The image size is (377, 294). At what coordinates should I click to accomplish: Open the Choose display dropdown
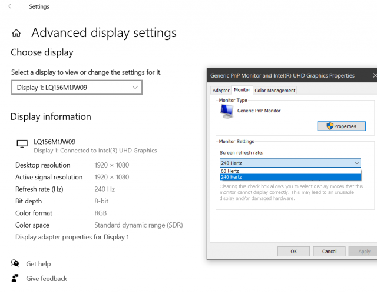tap(77, 88)
